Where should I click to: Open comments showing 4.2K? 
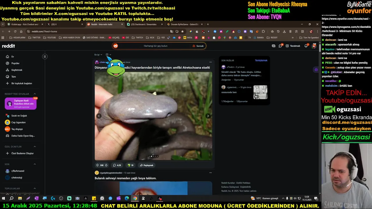117,165
